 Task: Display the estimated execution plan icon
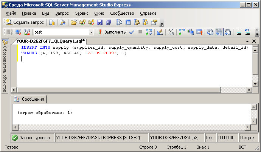[x=149, y=32]
